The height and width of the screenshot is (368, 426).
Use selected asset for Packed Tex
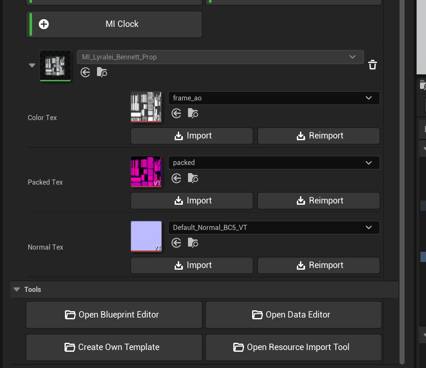coord(176,178)
